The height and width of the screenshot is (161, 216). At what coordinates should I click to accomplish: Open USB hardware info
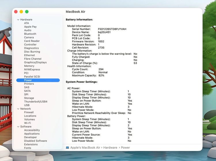tap(27, 105)
